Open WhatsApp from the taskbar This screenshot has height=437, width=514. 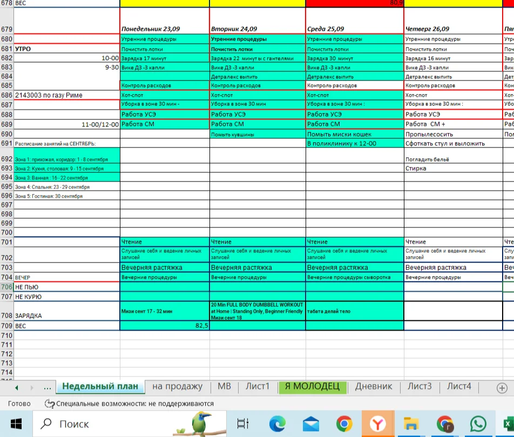(478, 423)
